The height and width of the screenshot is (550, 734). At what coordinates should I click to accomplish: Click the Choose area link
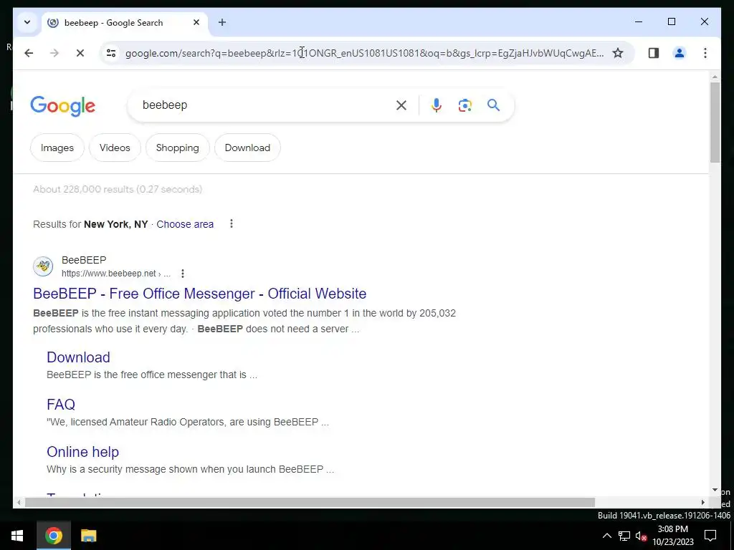pyautogui.click(x=185, y=224)
